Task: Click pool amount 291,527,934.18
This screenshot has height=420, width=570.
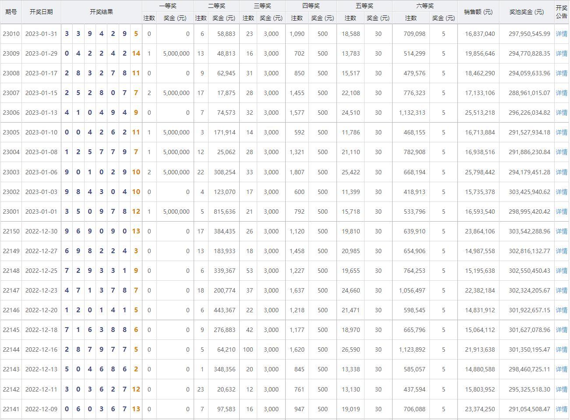Action: click(x=529, y=132)
